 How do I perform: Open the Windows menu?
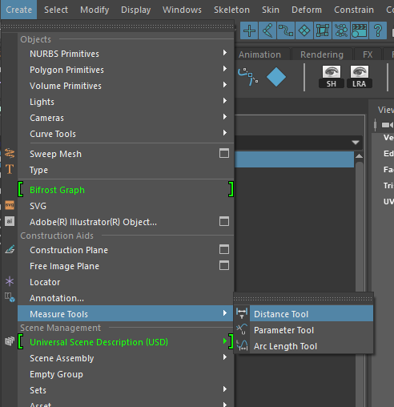[182, 10]
